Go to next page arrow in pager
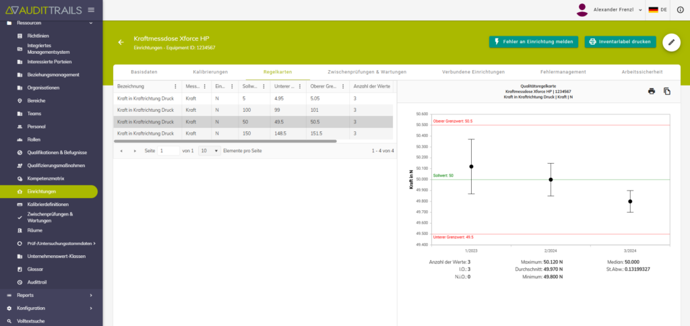The image size is (690, 326). pyautogui.click(x=135, y=151)
